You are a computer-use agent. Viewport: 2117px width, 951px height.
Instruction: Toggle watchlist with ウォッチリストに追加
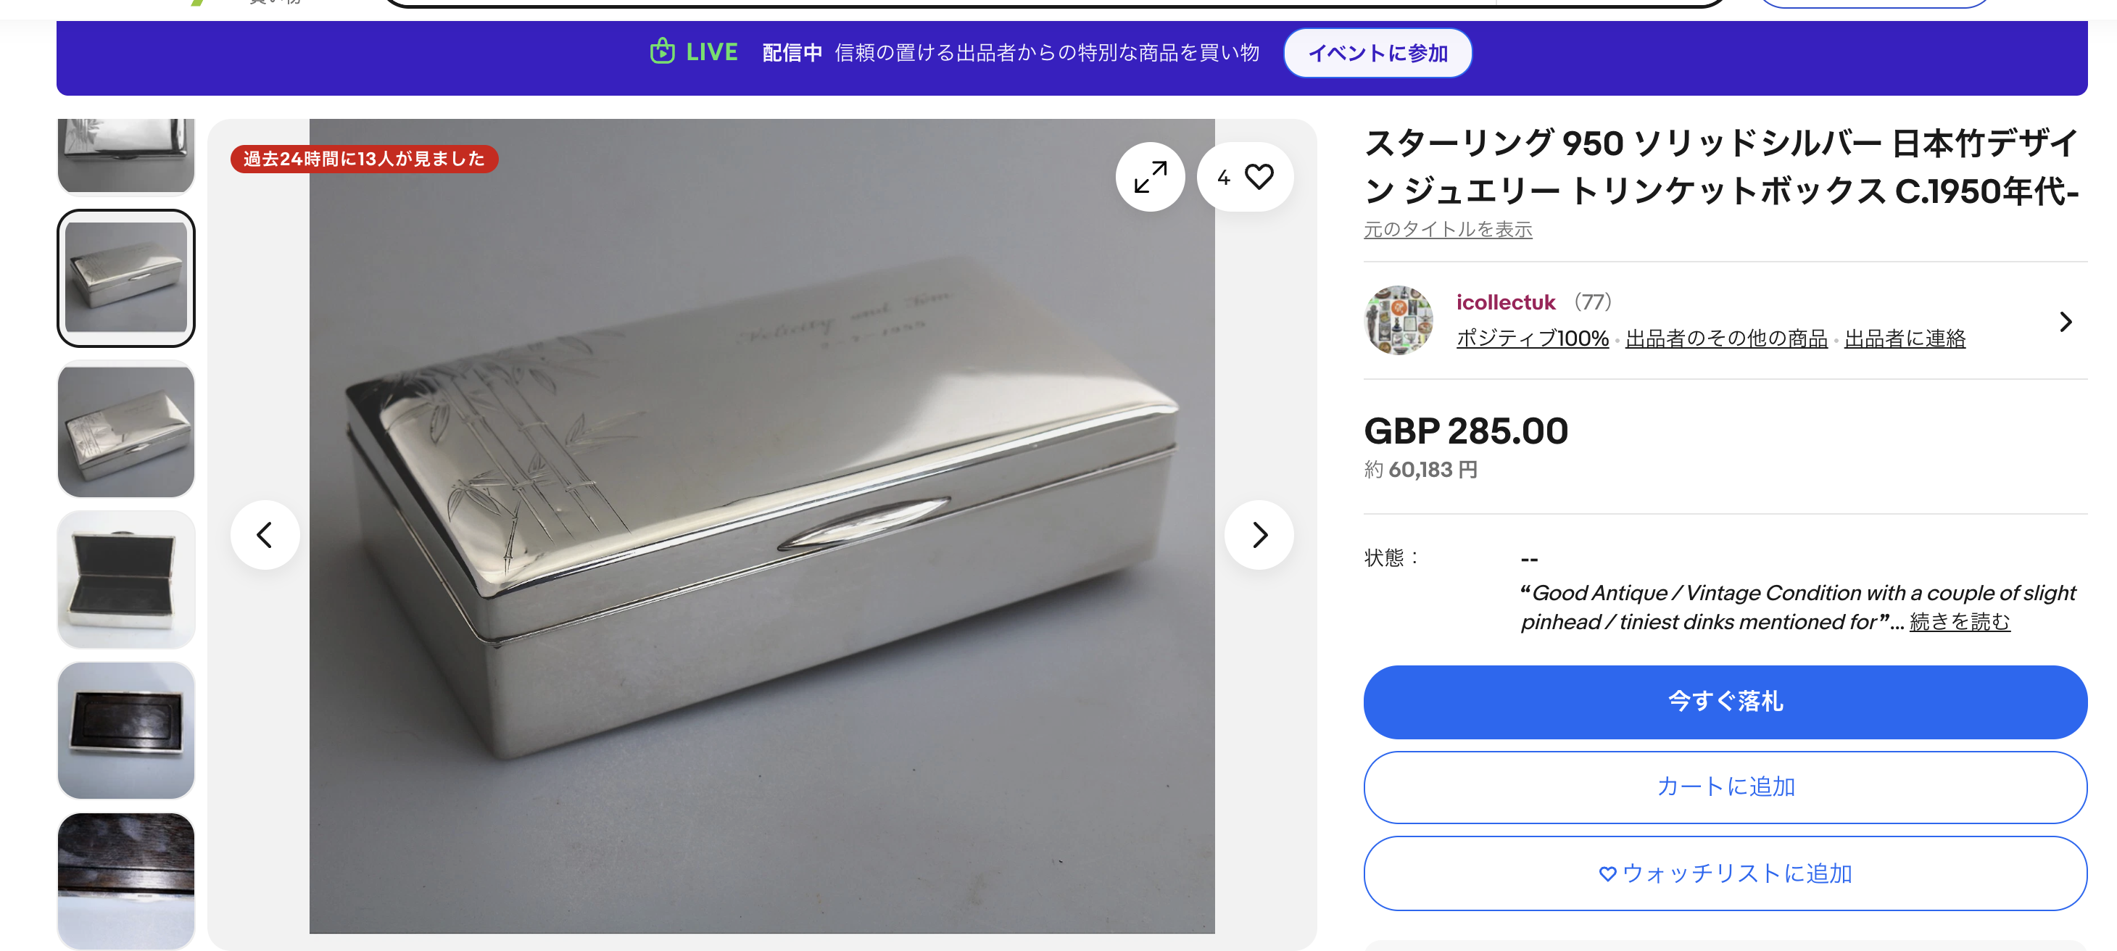[x=1725, y=873]
